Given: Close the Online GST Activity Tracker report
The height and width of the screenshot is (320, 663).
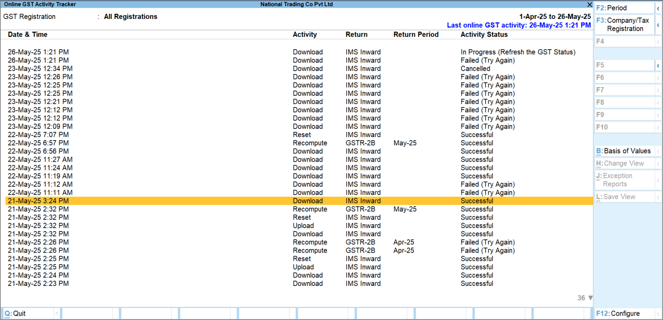Looking at the screenshot, I should 590,4.
